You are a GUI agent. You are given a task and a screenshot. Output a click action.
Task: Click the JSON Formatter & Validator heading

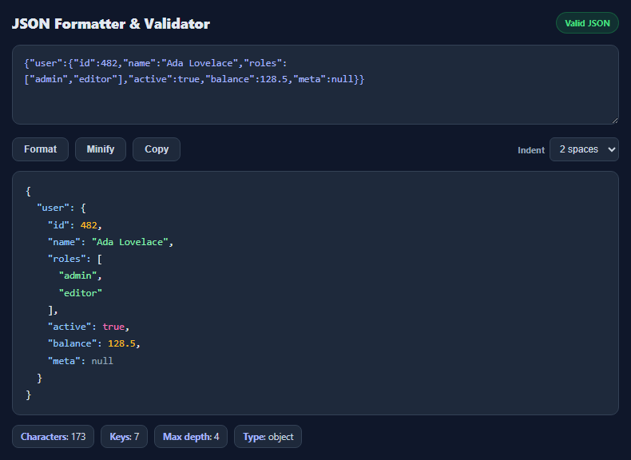(111, 24)
